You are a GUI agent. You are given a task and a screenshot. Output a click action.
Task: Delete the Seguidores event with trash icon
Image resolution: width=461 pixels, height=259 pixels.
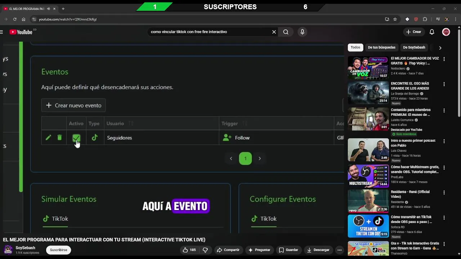click(x=59, y=138)
